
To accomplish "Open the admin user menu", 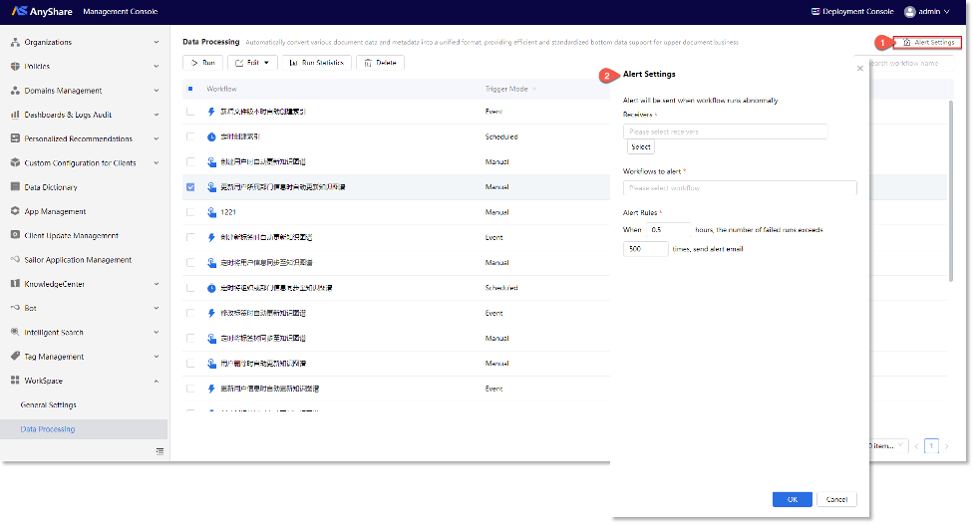I will (927, 11).
